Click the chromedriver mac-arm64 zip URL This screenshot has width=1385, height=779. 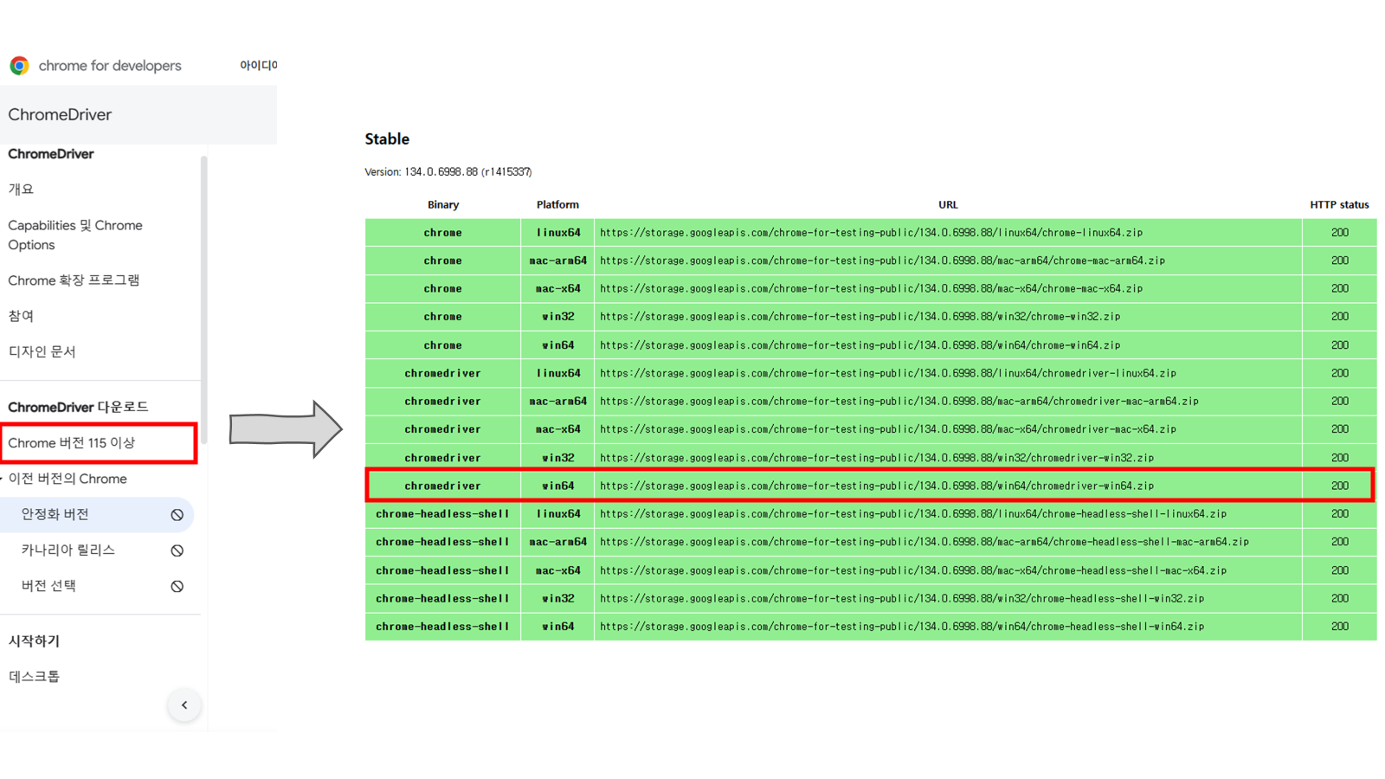click(899, 402)
